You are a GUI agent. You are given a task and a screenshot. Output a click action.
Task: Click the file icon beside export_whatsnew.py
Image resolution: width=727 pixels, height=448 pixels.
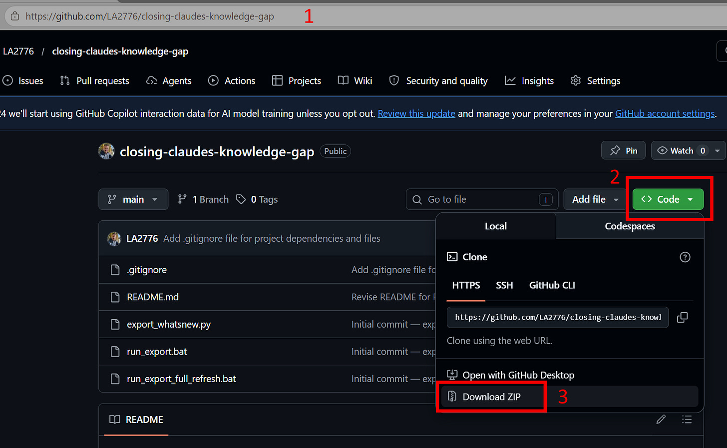(x=115, y=325)
